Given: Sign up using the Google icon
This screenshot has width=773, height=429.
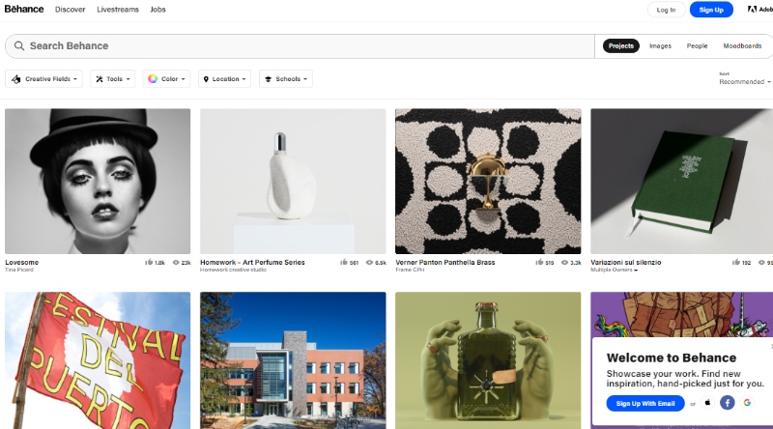Looking at the screenshot, I should [747, 403].
